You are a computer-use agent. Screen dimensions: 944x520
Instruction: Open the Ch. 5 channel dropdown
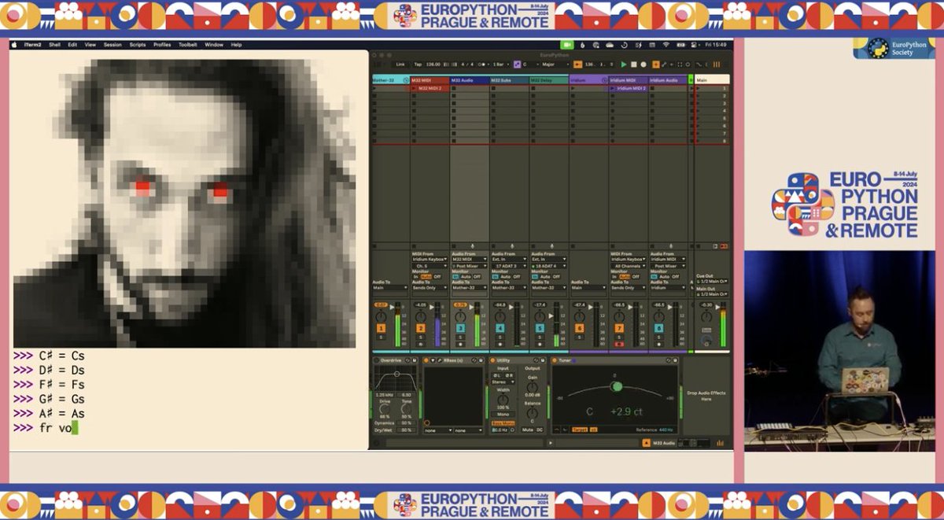[x=430, y=266]
